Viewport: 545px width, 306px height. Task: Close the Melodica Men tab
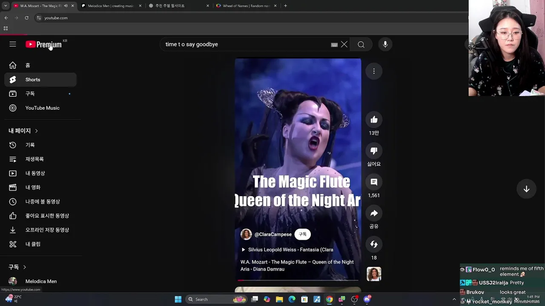pyautogui.click(x=140, y=6)
